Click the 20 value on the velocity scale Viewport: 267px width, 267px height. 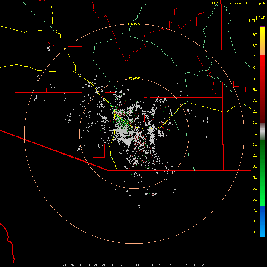pos(255,112)
